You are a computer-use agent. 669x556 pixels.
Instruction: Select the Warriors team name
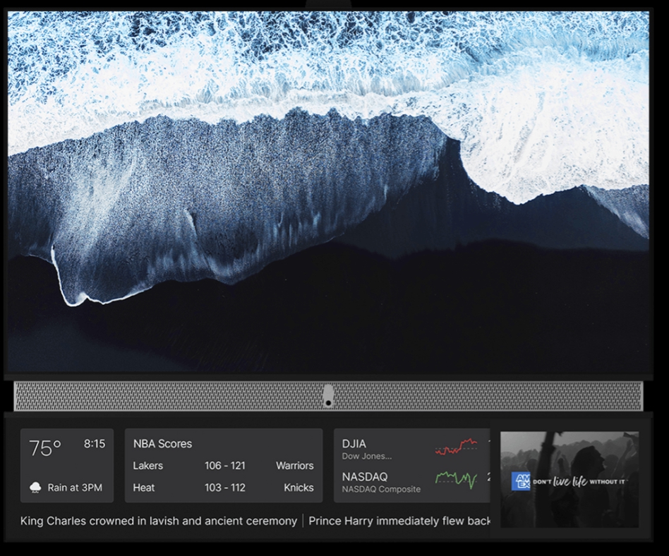[294, 466]
